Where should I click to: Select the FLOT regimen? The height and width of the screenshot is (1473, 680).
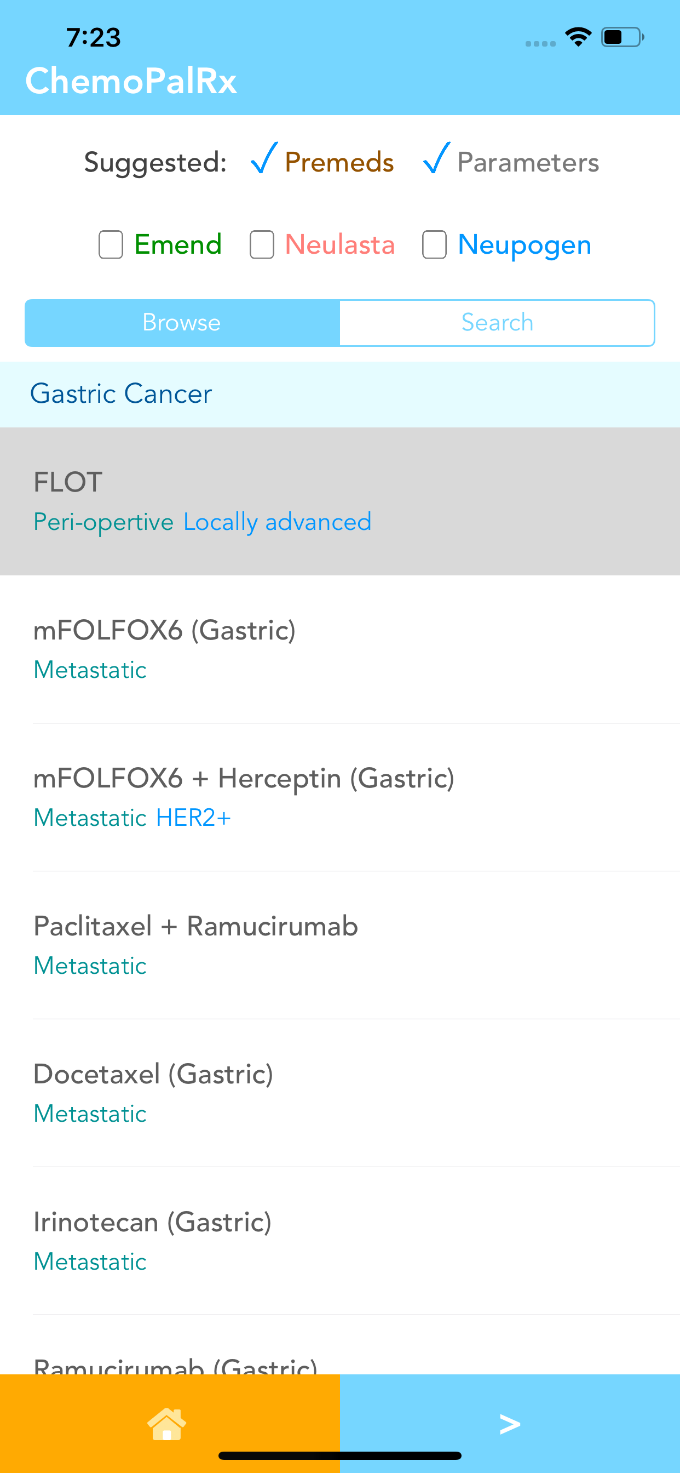pos(340,501)
